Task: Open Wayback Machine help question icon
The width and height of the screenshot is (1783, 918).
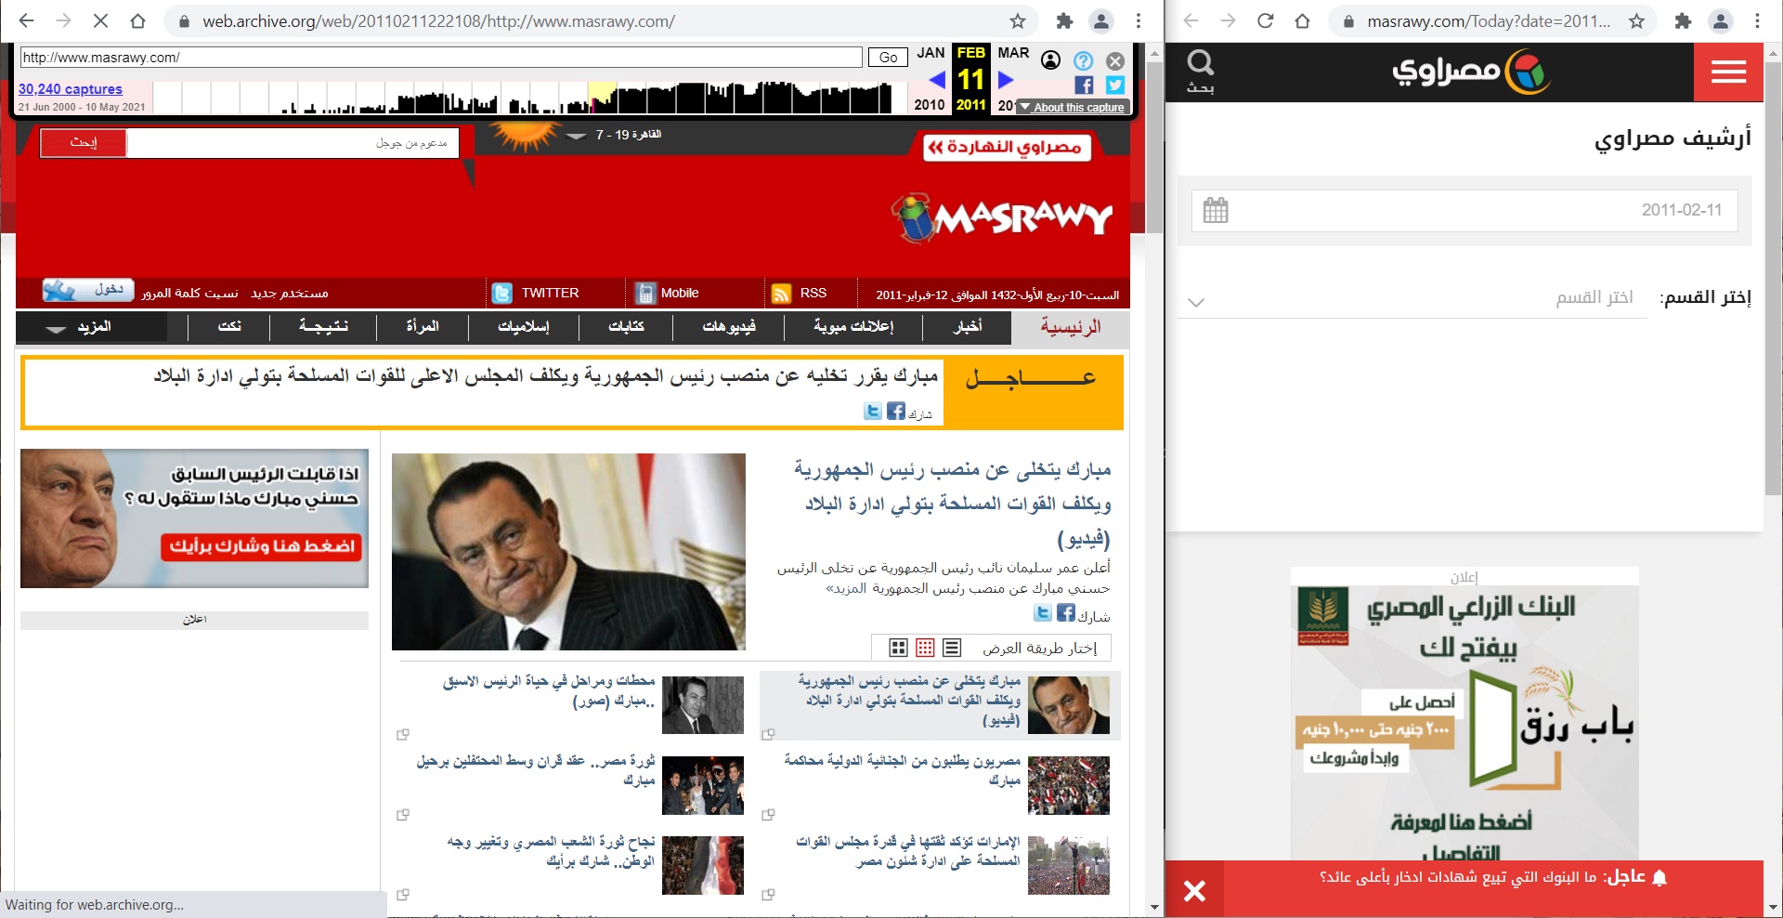Action: 1083,60
